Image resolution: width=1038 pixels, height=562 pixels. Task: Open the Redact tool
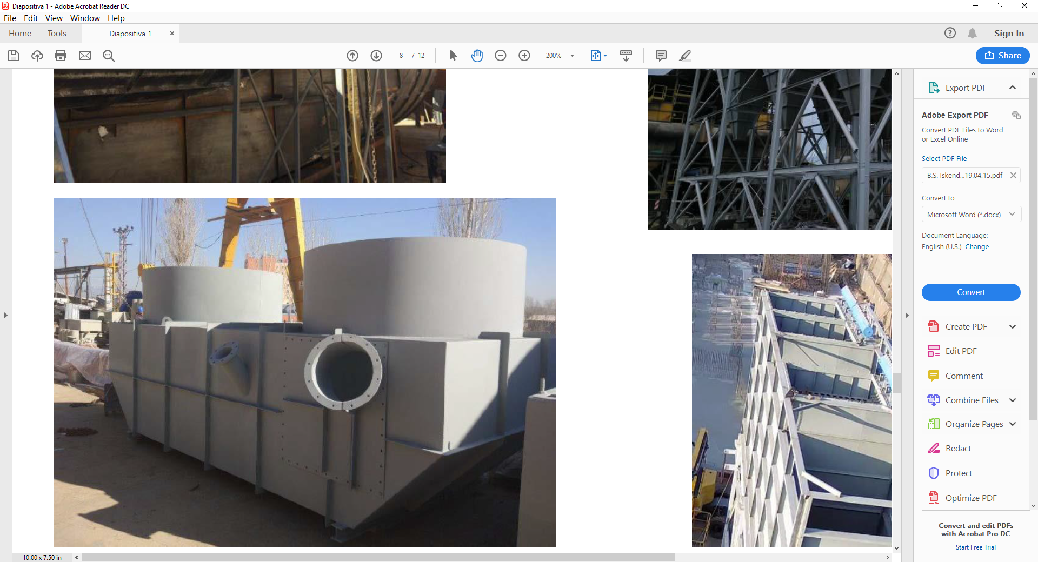[x=958, y=448]
